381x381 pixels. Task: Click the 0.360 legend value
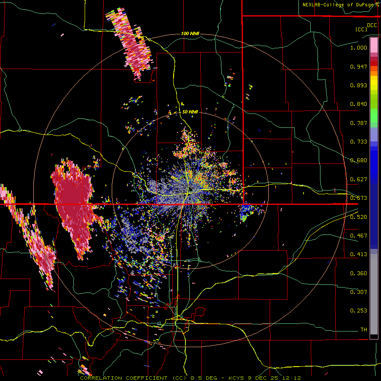click(359, 273)
